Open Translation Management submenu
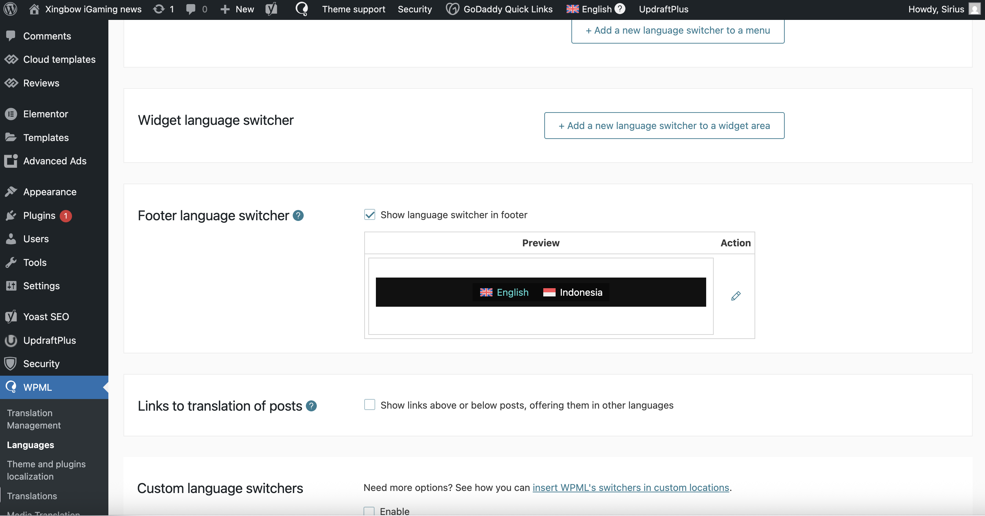This screenshot has height=516, width=985. [34, 419]
